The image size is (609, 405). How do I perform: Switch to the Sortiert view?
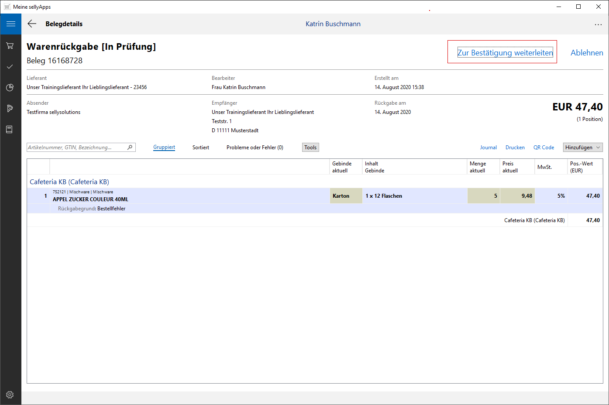coord(201,148)
